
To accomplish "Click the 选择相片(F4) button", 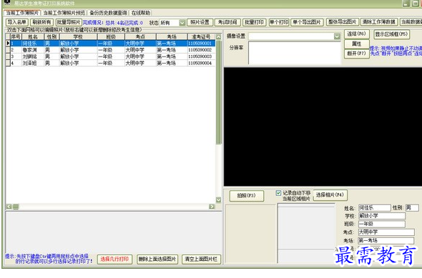I will pyautogui.click(x=330, y=195).
